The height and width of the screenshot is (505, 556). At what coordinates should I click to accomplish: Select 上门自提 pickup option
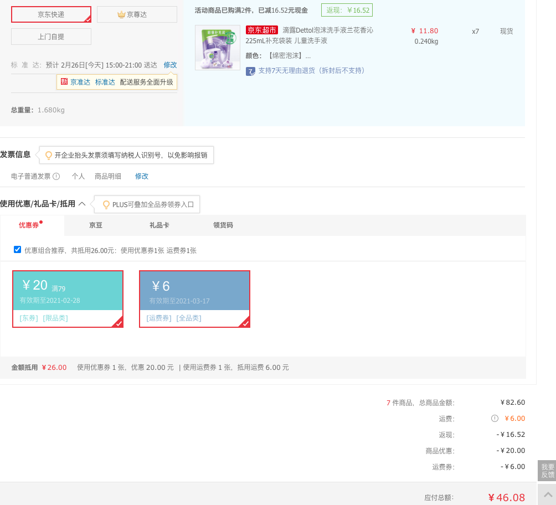[x=51, y=37]
